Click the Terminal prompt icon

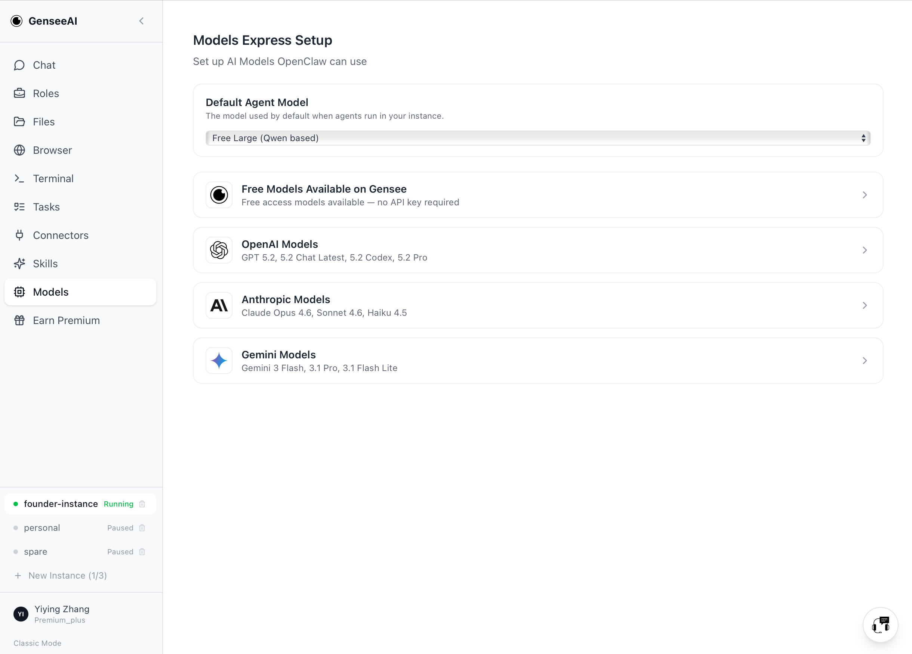[x=19, y=178]
